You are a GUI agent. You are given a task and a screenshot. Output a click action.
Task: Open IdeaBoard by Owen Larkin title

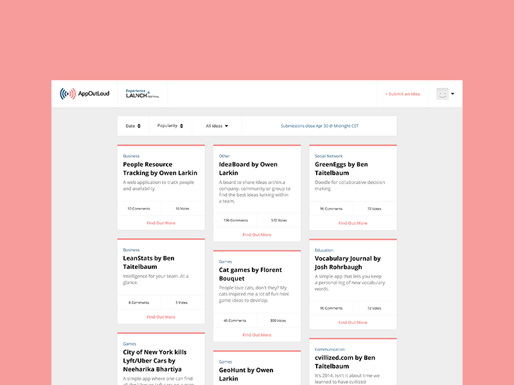click(x=248, y=169)
